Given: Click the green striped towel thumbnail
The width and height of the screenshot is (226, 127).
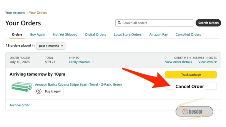Looking at the screenshot, I should 21,87.
